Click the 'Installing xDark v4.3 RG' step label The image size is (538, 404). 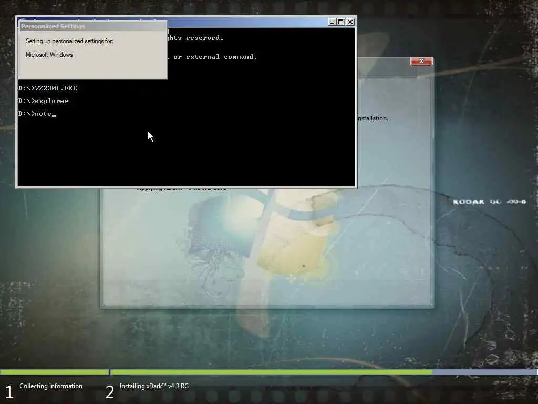[154, 386]
